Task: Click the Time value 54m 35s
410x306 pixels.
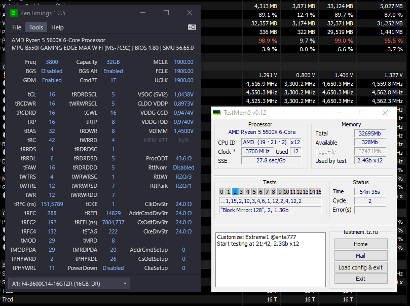Action: [x=370, y=192]
